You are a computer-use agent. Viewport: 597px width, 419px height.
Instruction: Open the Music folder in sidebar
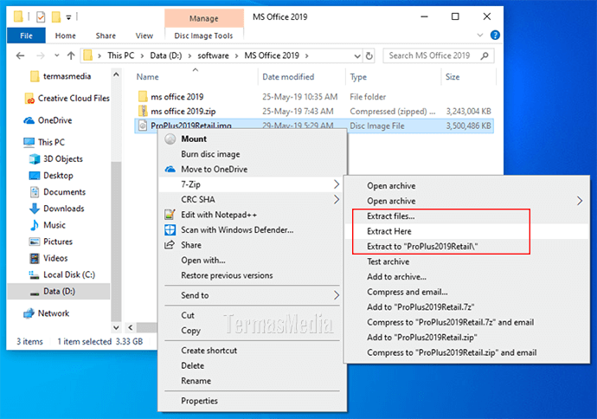pos(54,225)
